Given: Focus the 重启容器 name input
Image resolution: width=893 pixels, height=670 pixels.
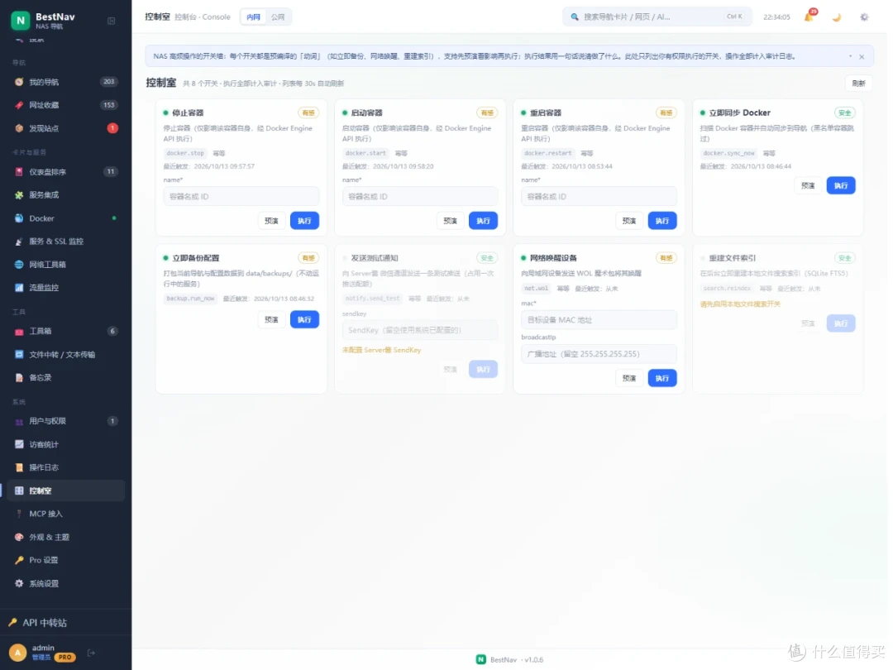Looking at the screenshot, I should [599, 197].
